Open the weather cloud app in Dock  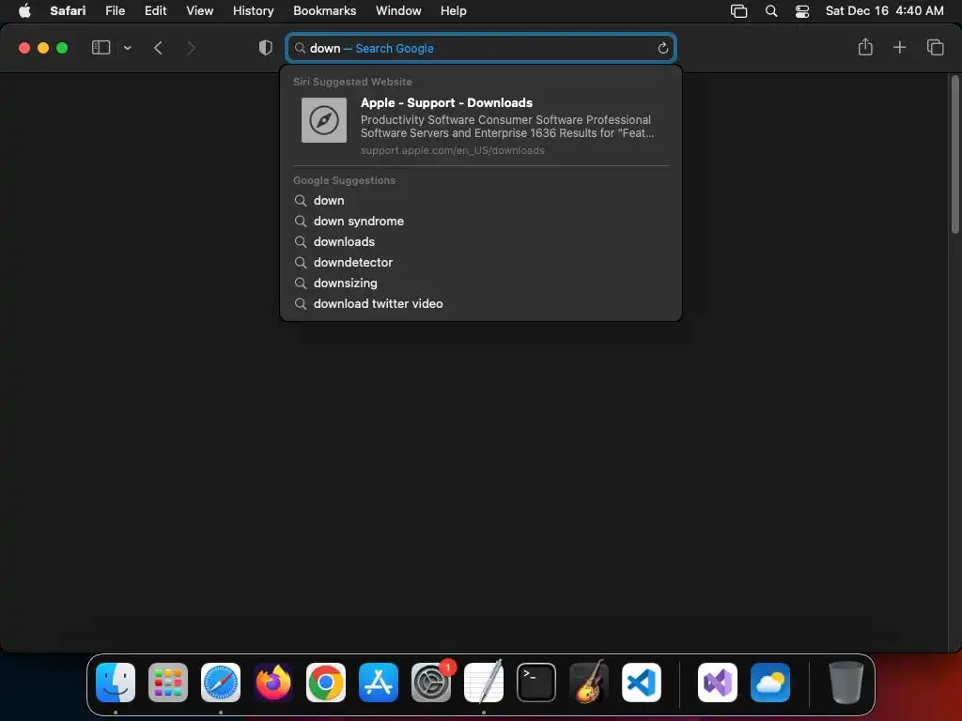(770, 683)
